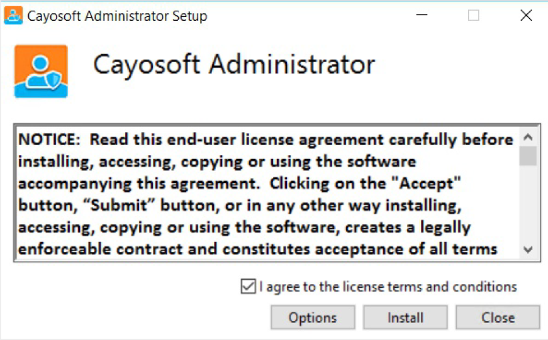Click the "Cayosoft Administrator Setup" title bar text

point(117,16)
